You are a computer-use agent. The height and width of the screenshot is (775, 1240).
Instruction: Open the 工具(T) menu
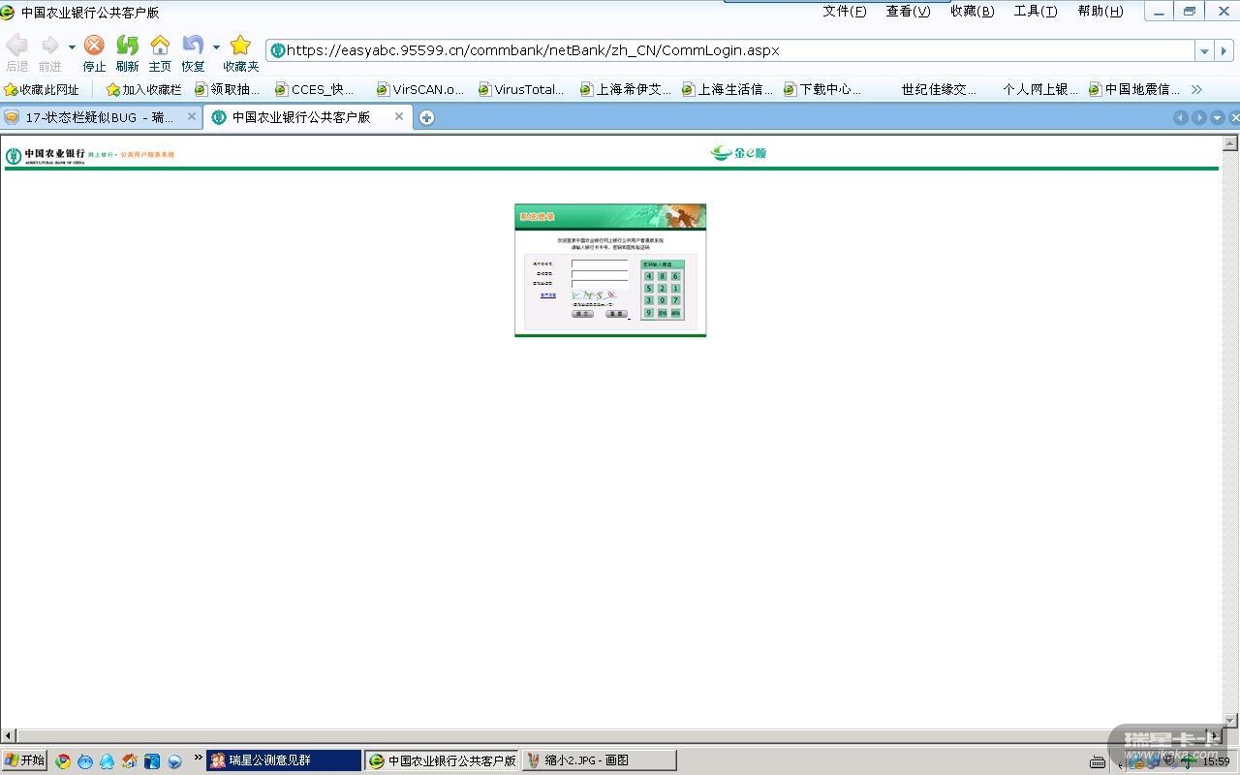tap(1036, 12)
